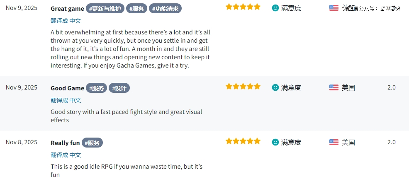This screenshot has width=409, height=184.
Task: Translate the Great game review to Chinese
Action: 66,21
